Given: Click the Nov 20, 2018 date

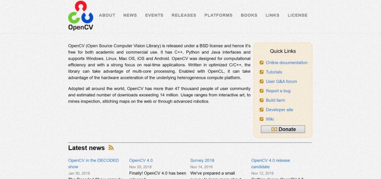Looking at the screenshot, I should pos(140,167).
